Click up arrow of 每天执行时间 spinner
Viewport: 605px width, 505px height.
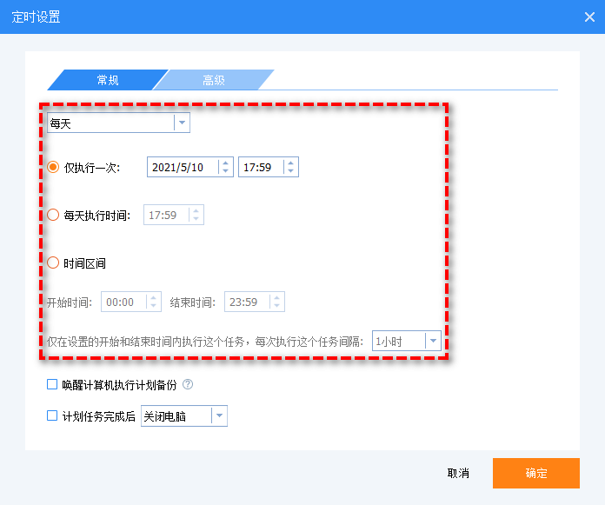coord(196,211)
